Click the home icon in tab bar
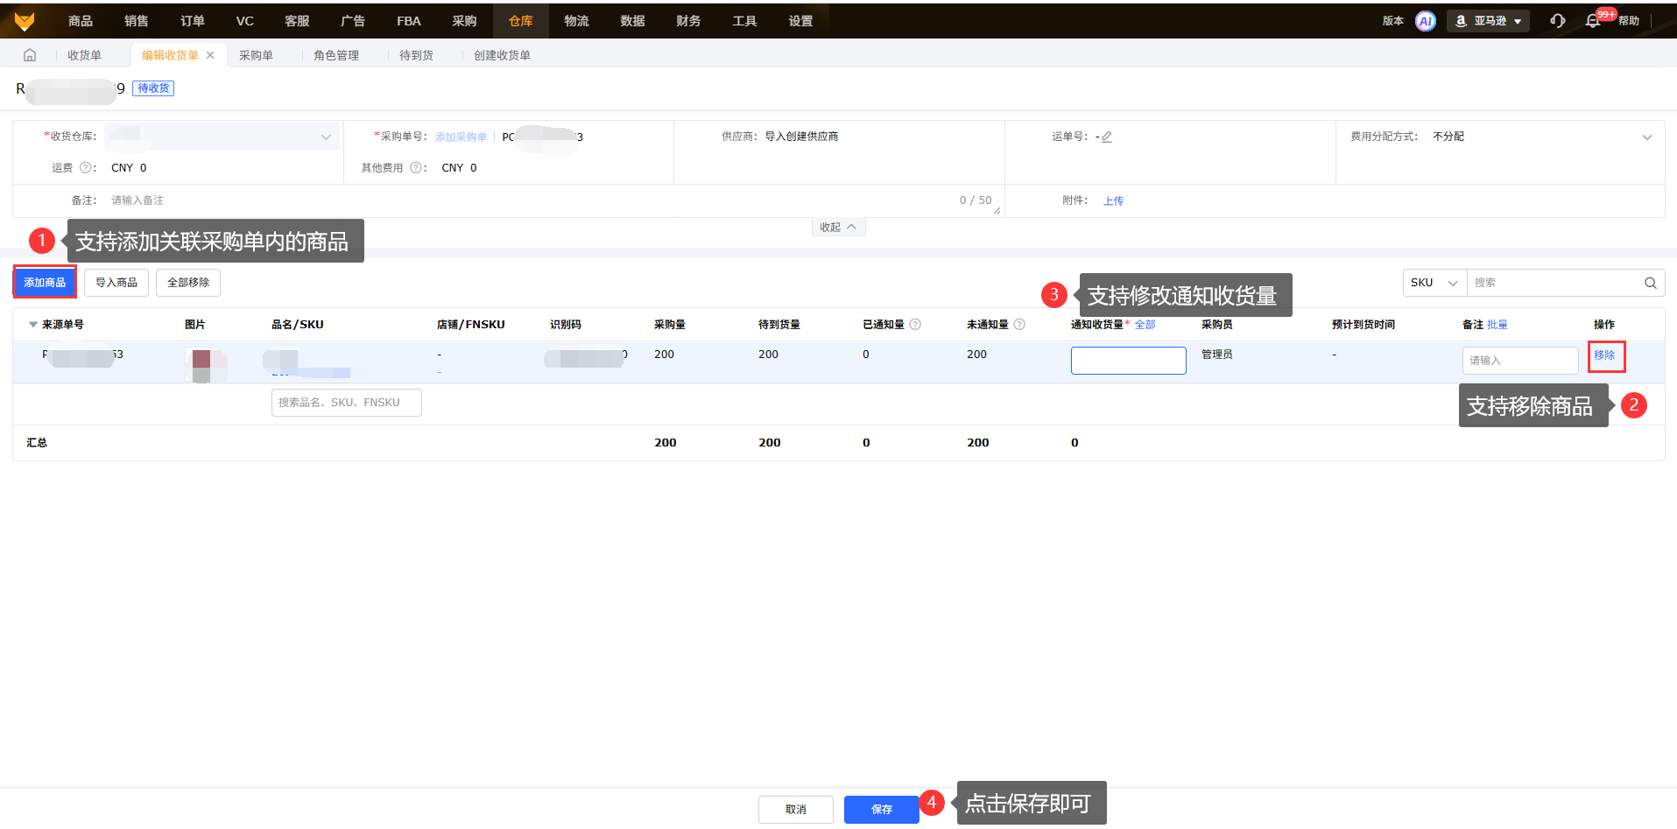 coord(30,55)
